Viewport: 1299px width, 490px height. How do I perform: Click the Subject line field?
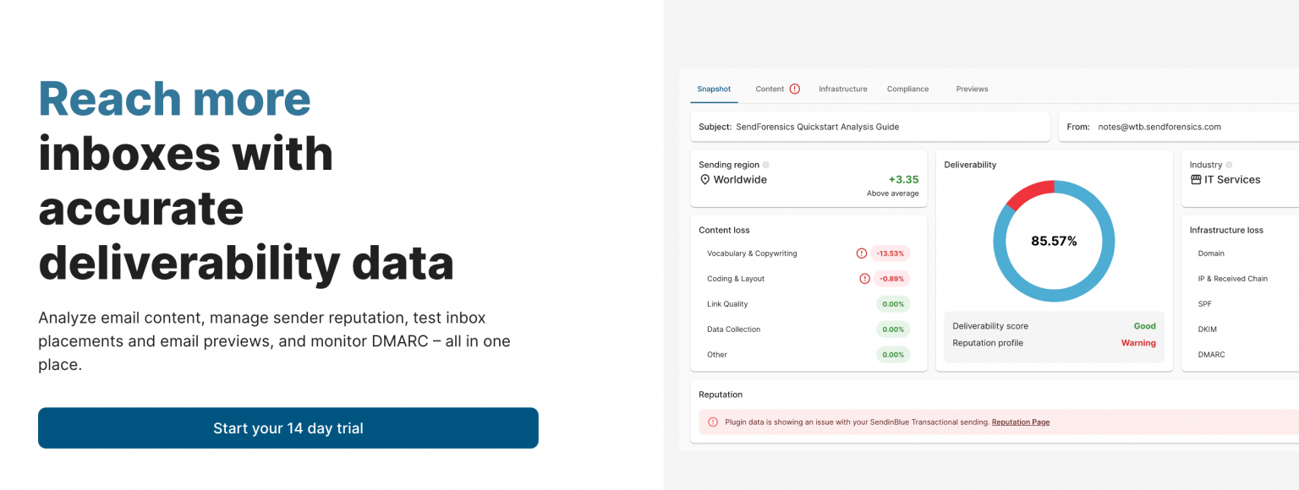point(869,127)
